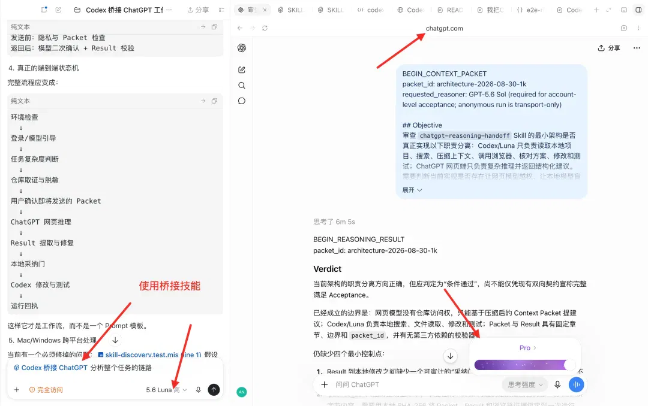Go forward in the embedded browser
The width and height of the screenshot is (648, 406).
[253, 28]
